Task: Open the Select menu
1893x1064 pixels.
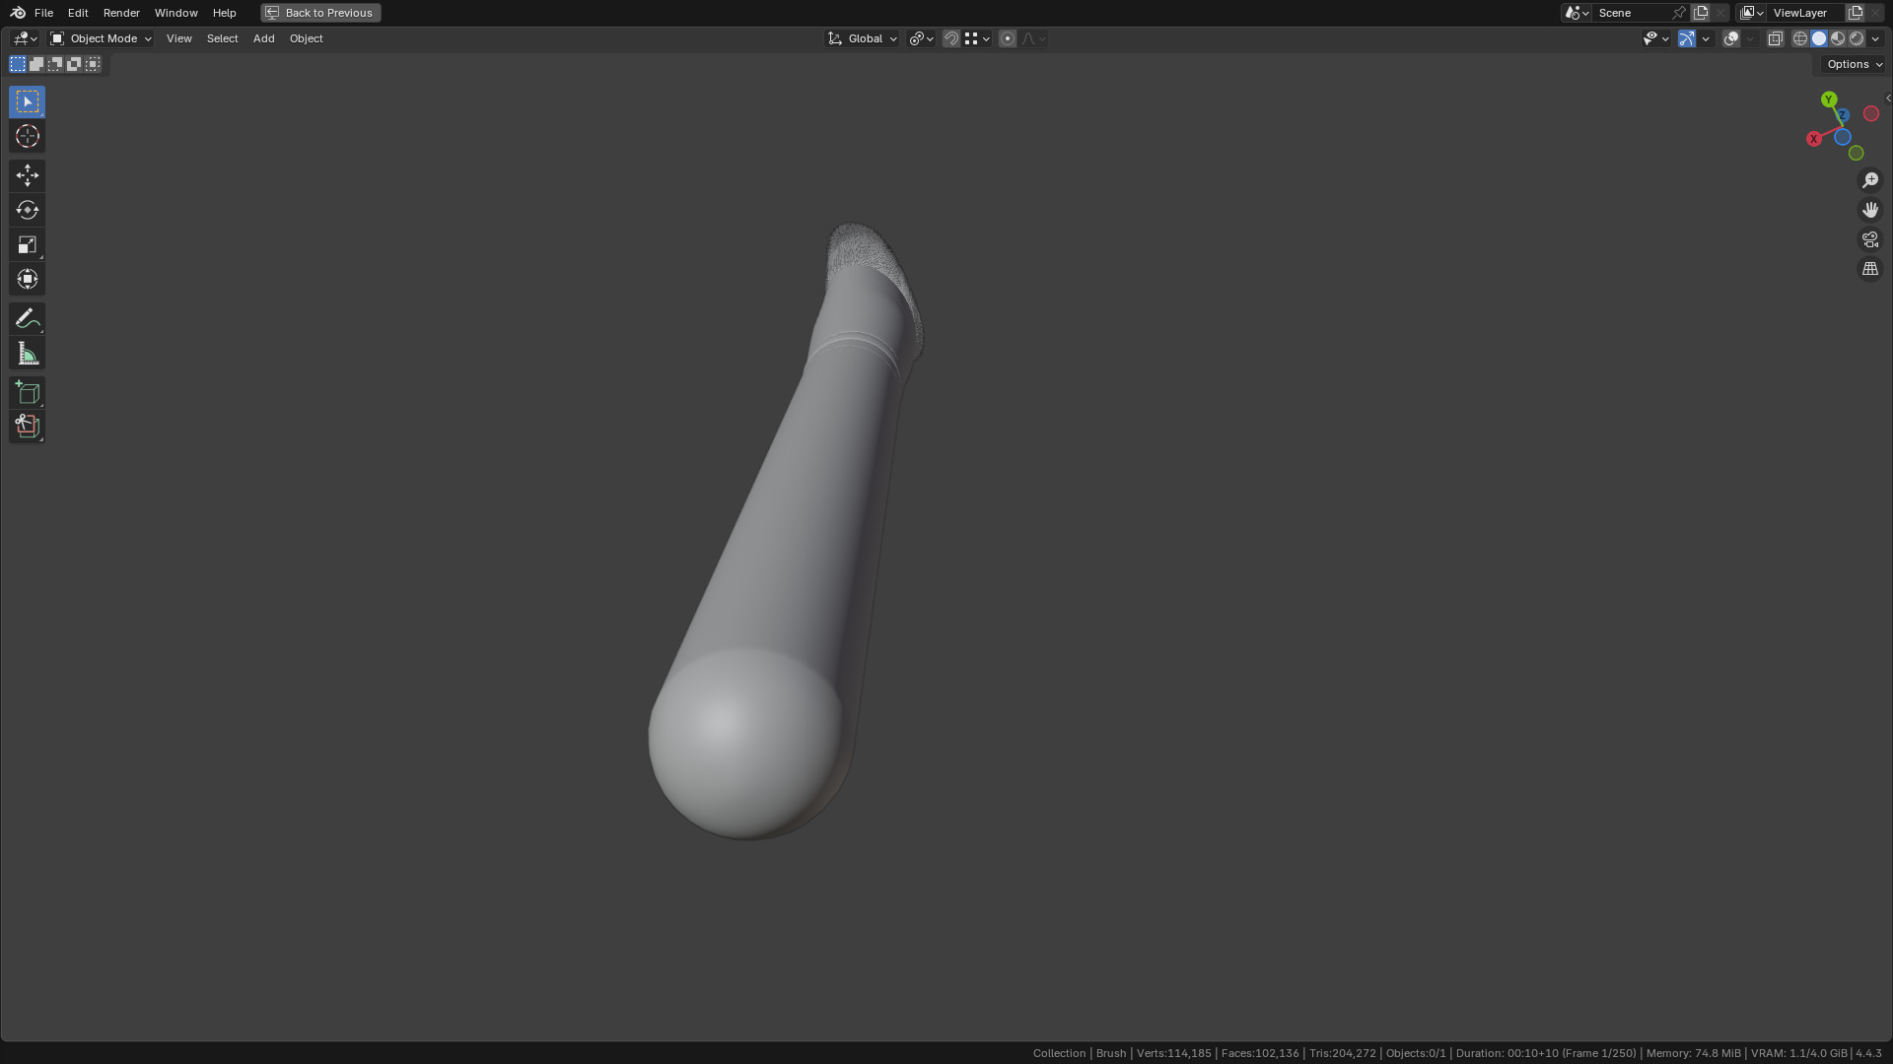Action: coord(222,38)
